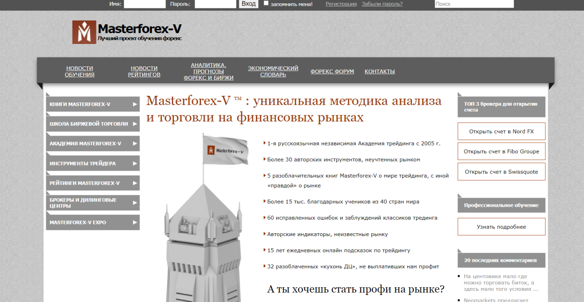Focus the 'Имя' username input field

[145, 4]
